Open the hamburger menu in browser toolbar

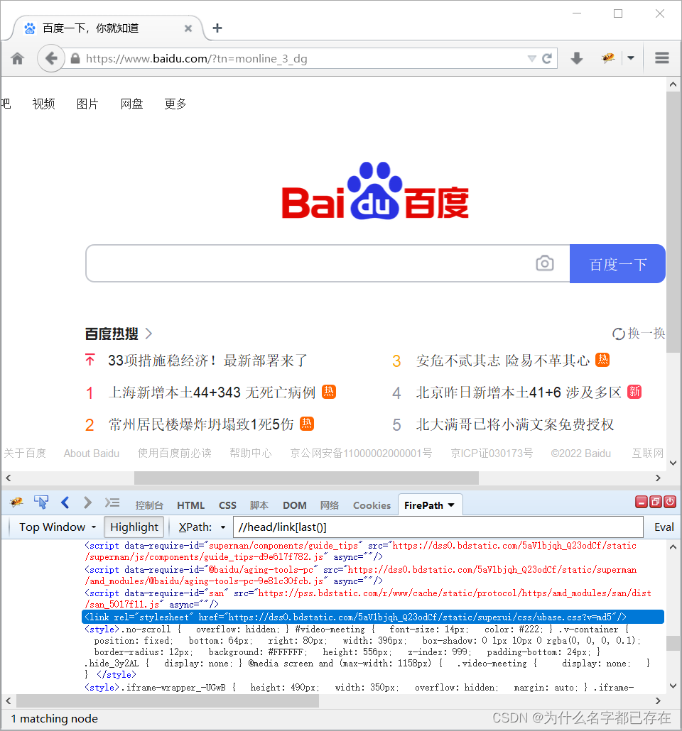click(662, 58)
